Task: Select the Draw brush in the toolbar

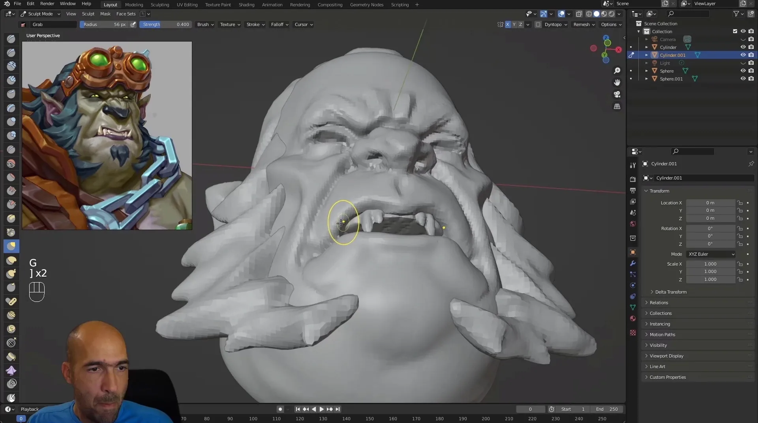Action: (x=11, y=39)
